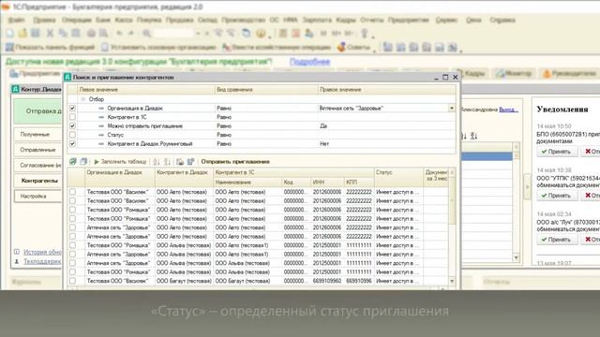Click the Open folder icon in main toolbar
Viewport: 600px width, 337px height.
pos(22,34)
